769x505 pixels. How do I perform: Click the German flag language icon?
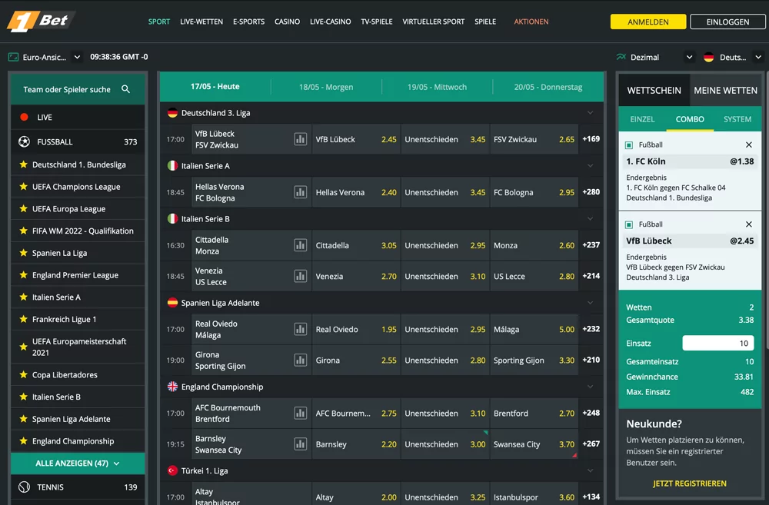[x=709, y=57]
